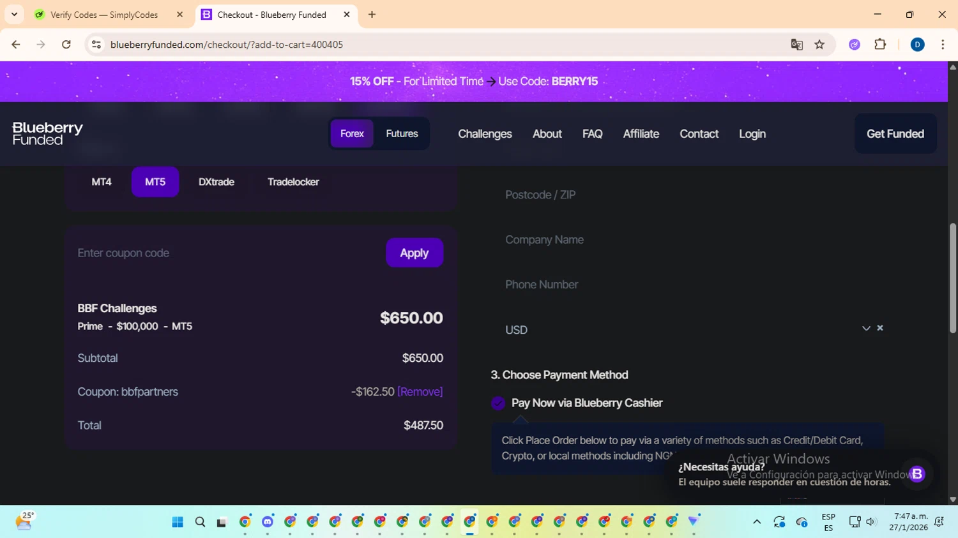Open Challenges menu item
Screen dimensions: 958x538
click(485, 134)
